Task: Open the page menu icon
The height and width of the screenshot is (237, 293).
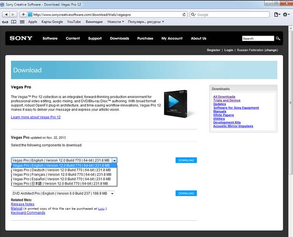Action: (277, 15)
